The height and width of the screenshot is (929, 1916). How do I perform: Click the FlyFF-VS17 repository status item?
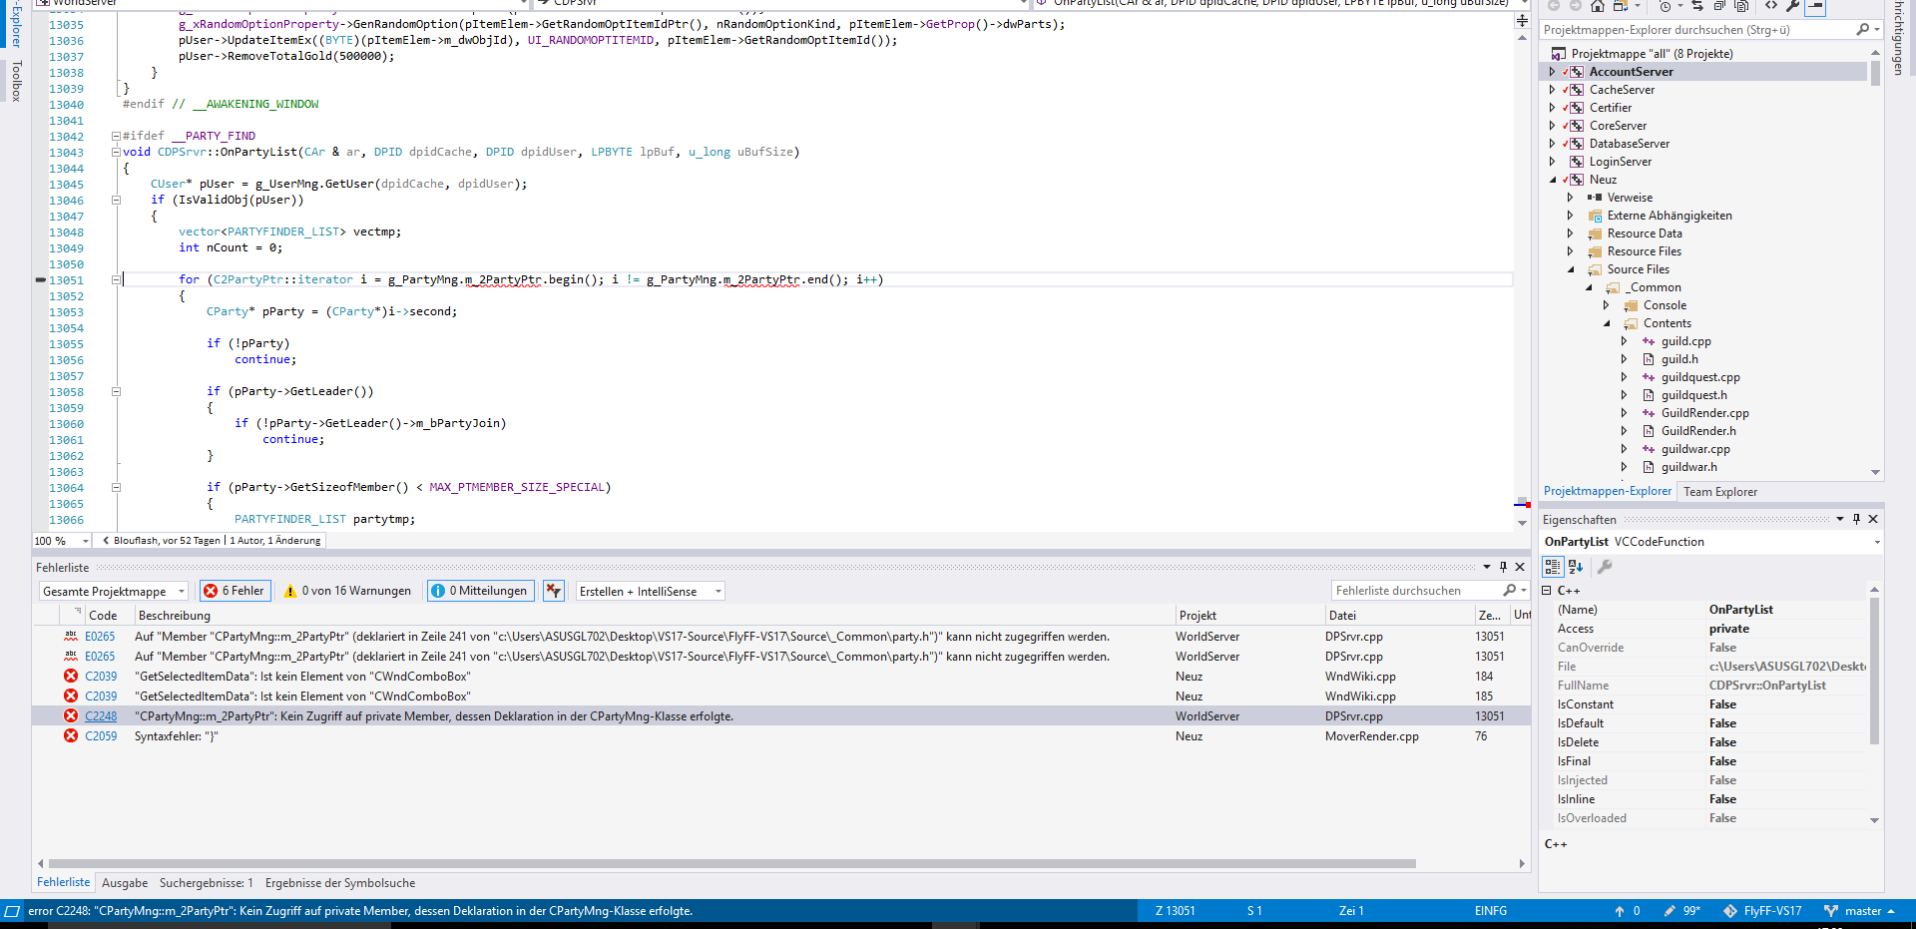[x=1762, y=911]
